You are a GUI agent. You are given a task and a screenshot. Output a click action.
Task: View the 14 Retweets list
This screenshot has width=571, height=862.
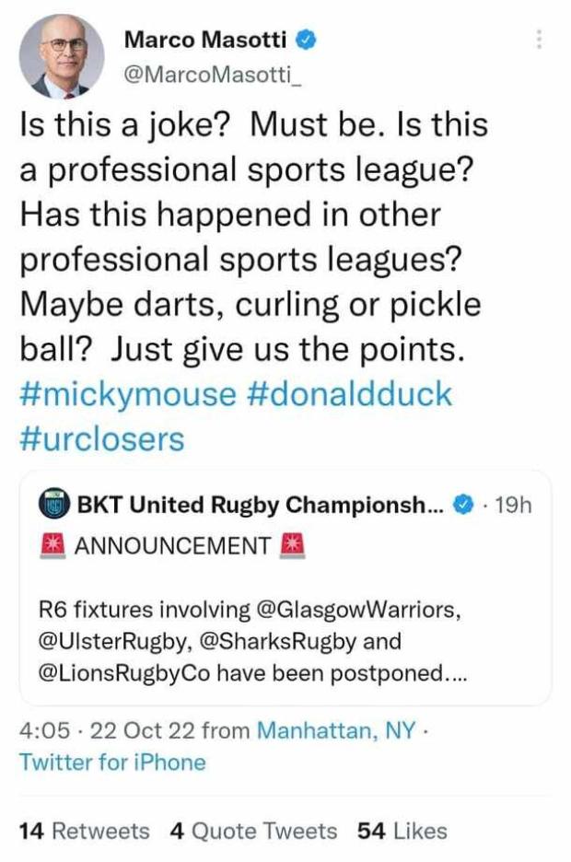tap(85, 831)
